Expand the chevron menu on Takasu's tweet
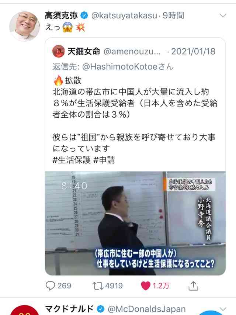The image size is (236, 315). (223, 15)
